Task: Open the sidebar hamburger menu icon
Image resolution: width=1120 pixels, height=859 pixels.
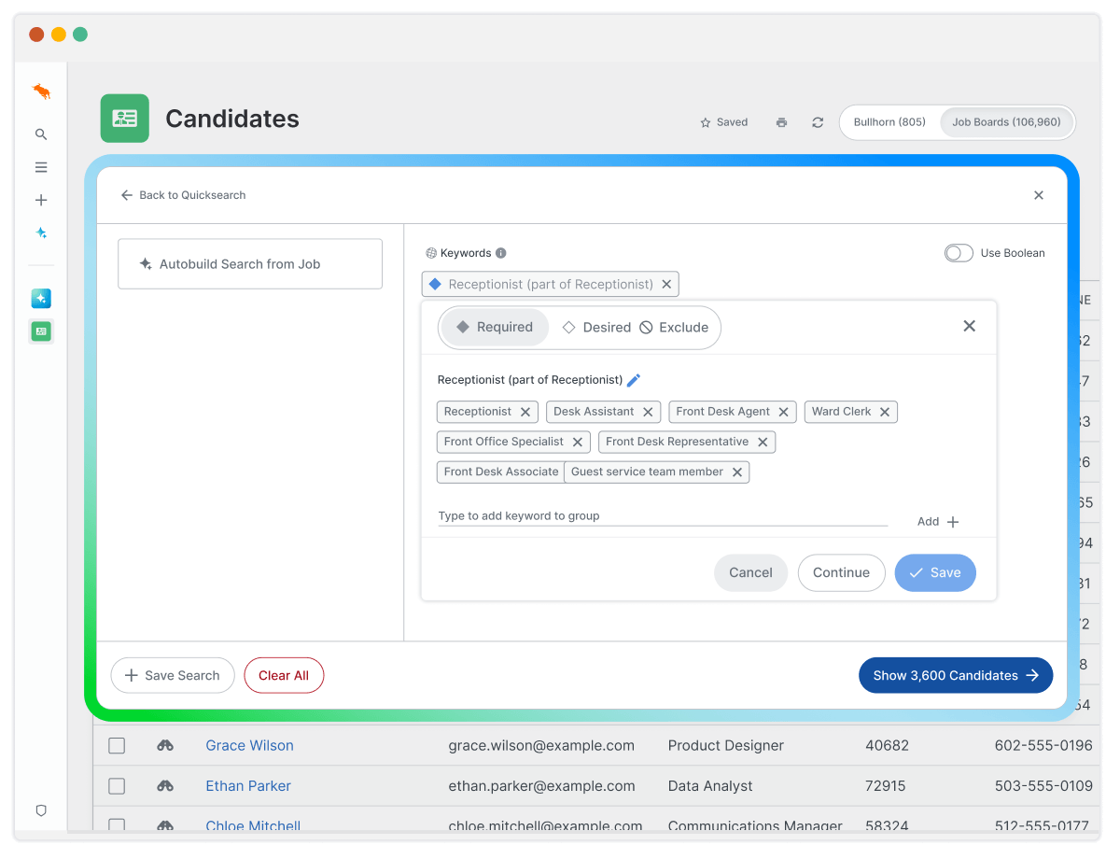Action: coord(41,168)
